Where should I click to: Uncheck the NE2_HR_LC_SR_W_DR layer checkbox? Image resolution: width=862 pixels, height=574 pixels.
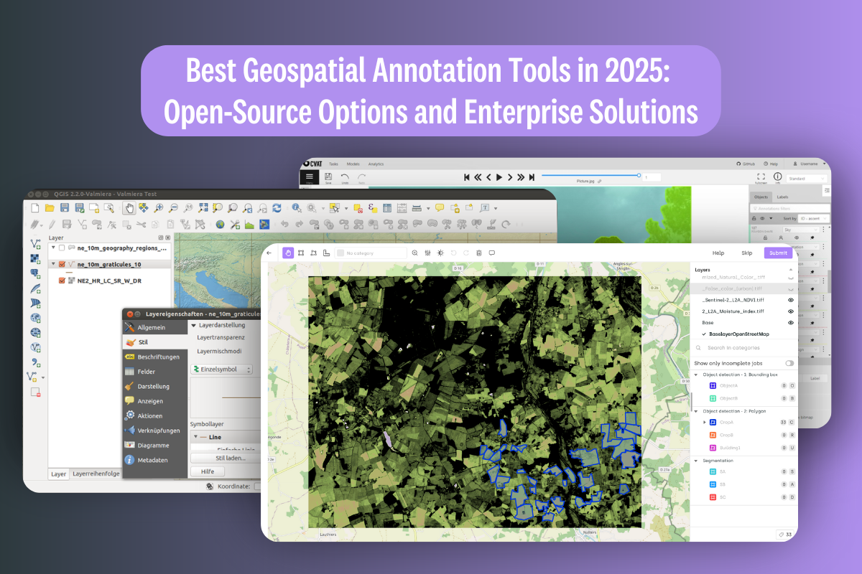click(x=62, y=281)
